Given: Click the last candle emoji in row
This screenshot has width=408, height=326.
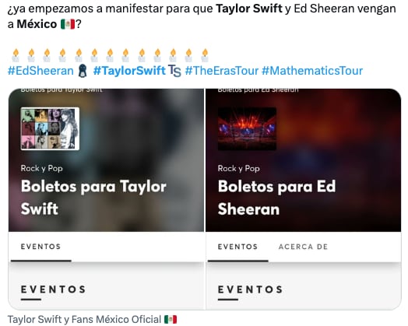Looking at the screenshot, I should 205,55.
